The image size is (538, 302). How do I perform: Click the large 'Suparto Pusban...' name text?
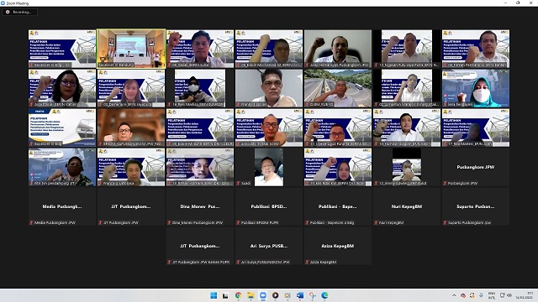pyautogui.click(x=476, y=206)
